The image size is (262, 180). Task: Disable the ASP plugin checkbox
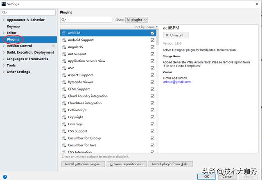pyautogui.click(x=152, y=68)
